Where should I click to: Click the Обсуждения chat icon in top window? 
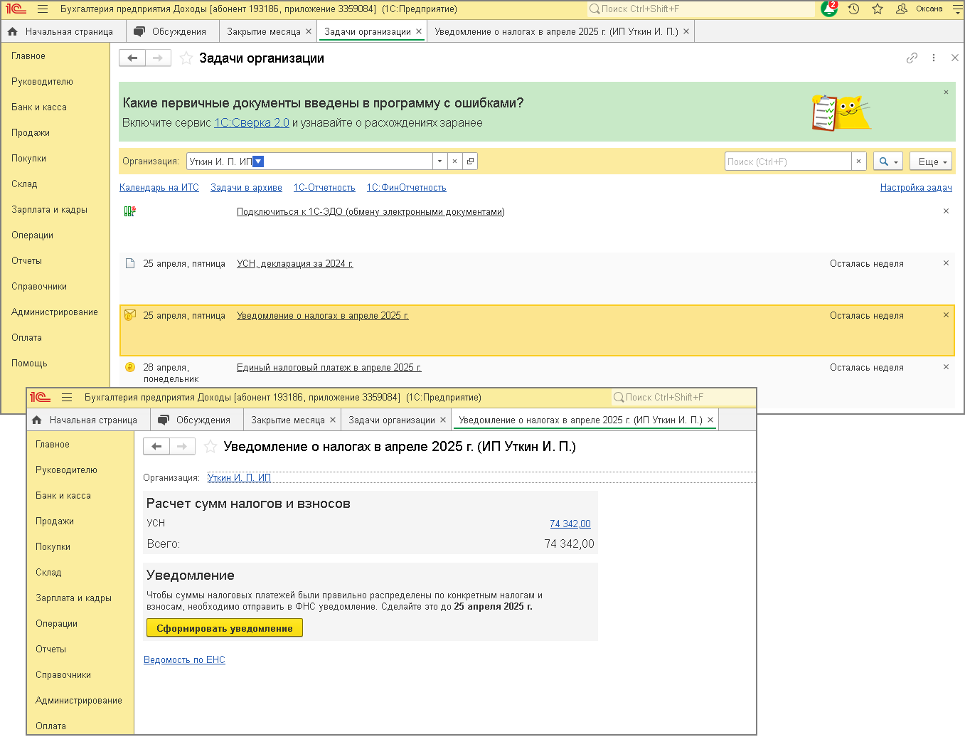pyautogui.click(x=139, y=31)
